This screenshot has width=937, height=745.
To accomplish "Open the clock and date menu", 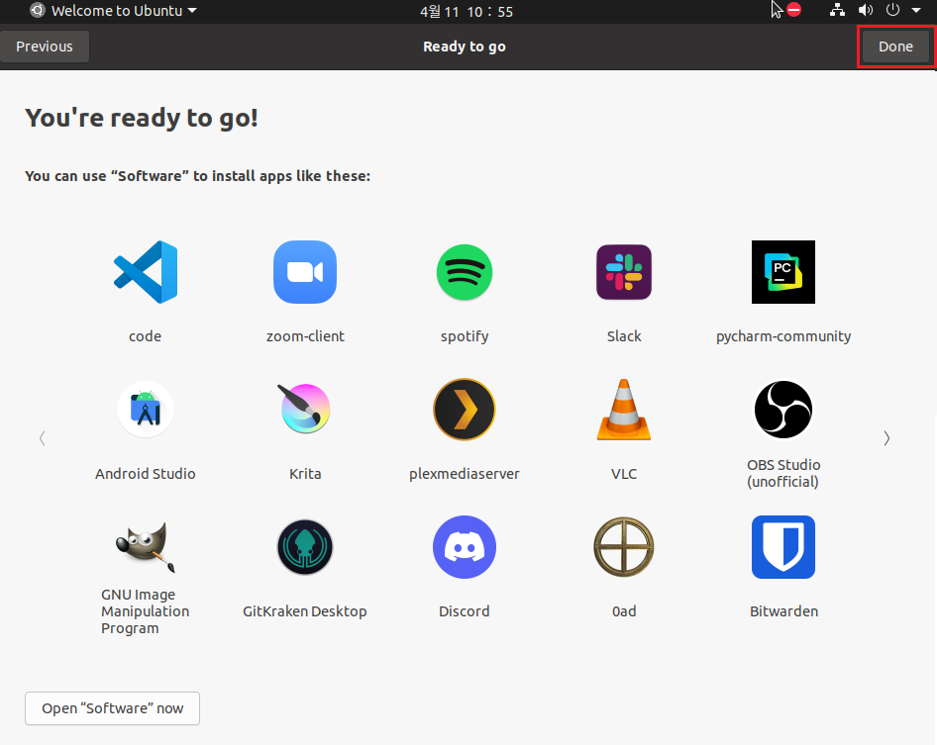I will pyautogui.click(x=467, y=11).
